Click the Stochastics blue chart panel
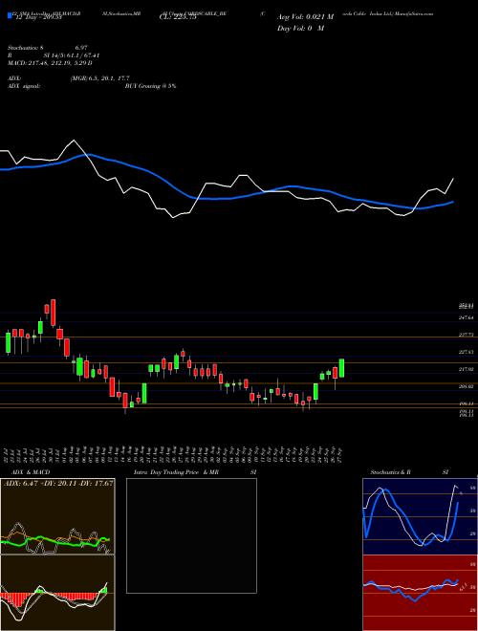The height and width of the screenshot is (631, 478). pyautogui.click(x=420, y=516)
